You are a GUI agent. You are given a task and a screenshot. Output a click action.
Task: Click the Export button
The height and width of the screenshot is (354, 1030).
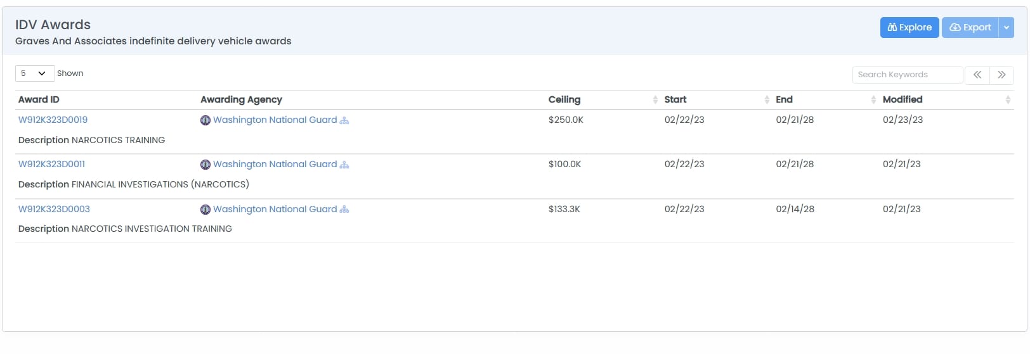point(970,27)
